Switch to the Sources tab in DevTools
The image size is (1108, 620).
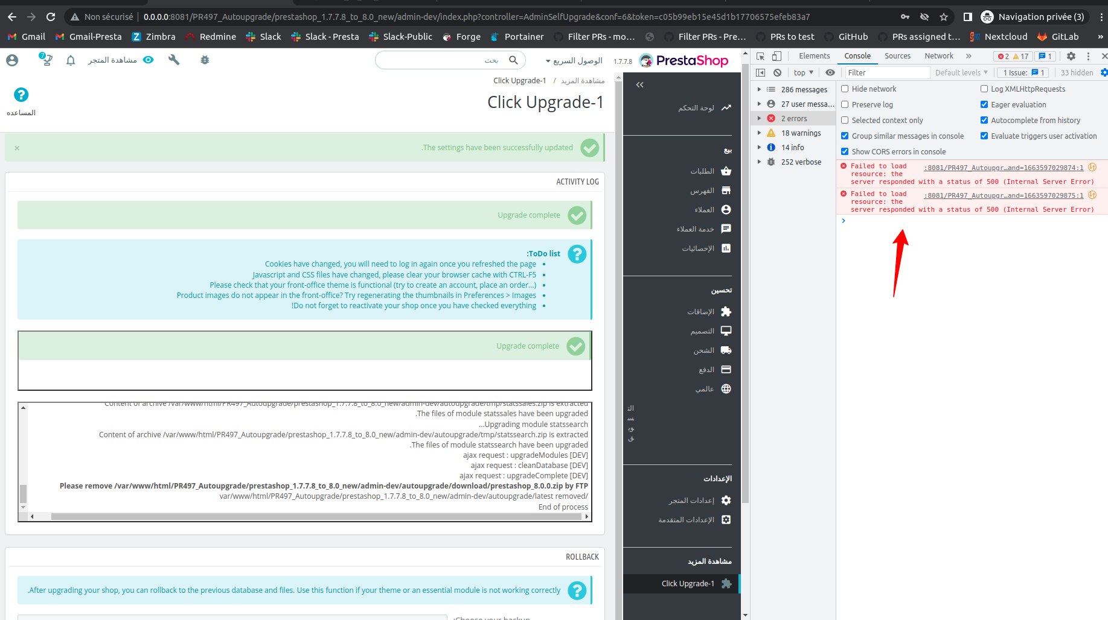pos(898,55)
